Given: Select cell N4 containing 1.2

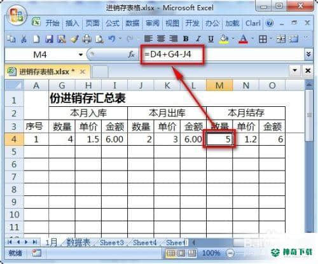Looking at the screenshot, I should click(245, 139).
